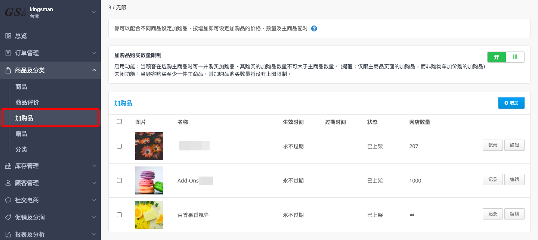Click the 商品及分类 shopping bag icon
This screenshot has width=538, height=240.
pos(8,70)
